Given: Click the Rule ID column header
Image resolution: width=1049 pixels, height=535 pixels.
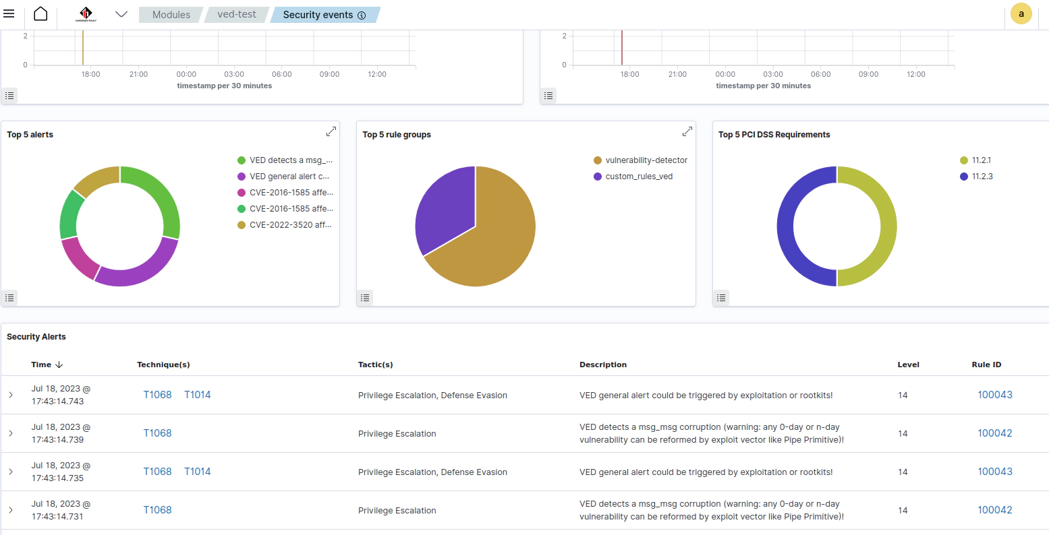Looking at the screenshot, I should [x=986, y=365].
